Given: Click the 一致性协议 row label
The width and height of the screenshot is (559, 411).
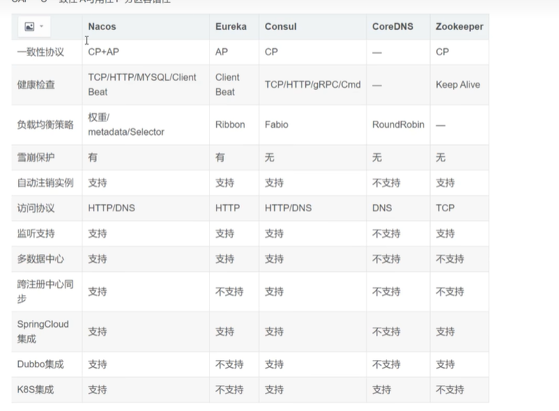Looking at the screenshot, I should point(40,52).
